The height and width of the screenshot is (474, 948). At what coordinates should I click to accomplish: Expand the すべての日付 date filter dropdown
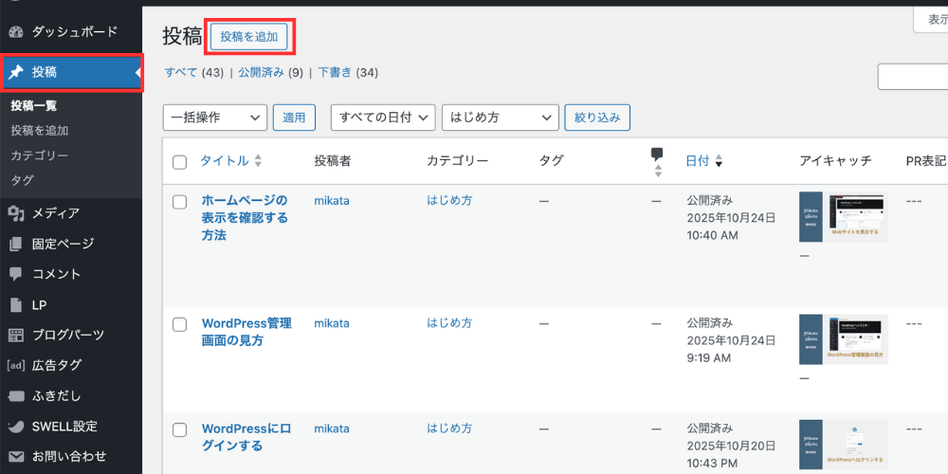[382, 118]
